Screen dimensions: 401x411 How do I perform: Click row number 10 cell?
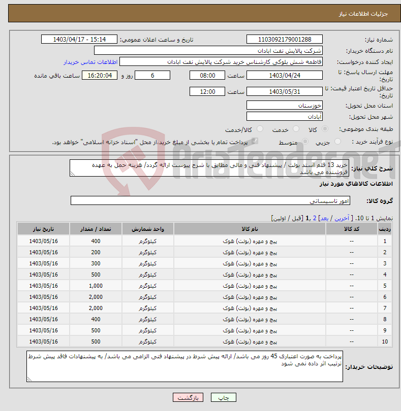click(385, 341)
